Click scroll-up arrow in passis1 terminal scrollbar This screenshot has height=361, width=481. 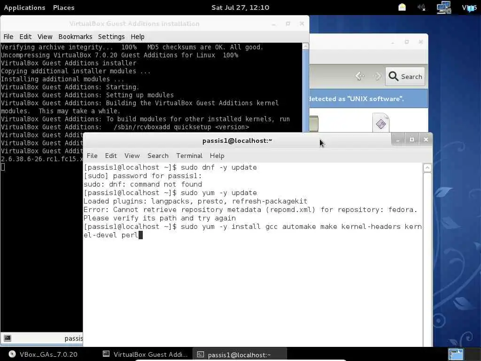[427, 168]
